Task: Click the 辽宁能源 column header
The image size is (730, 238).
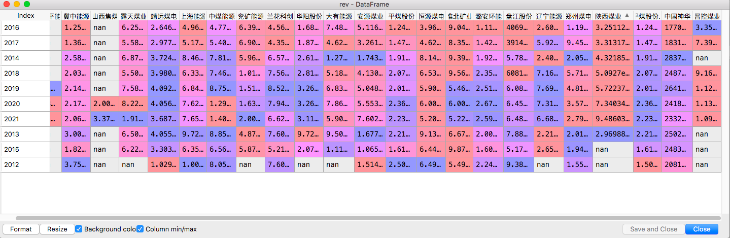Action: (x=549, y=16)
